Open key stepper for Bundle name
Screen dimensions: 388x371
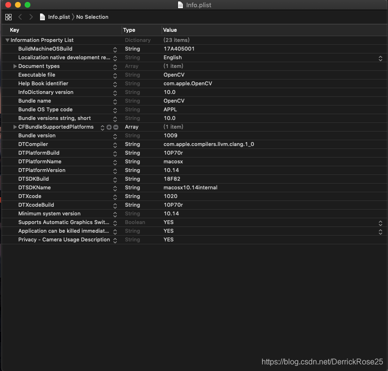[115, 102]
